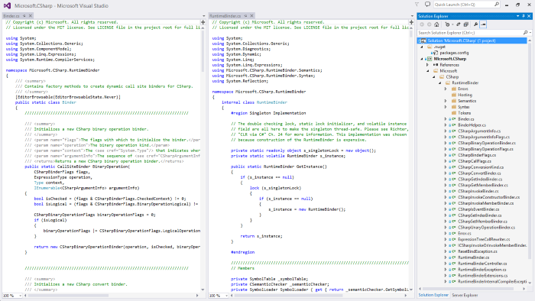Select the Solution 'Microsoft.CSharp' root node
Viewport: 535px width, 301px height.
[x=472, y=40]
